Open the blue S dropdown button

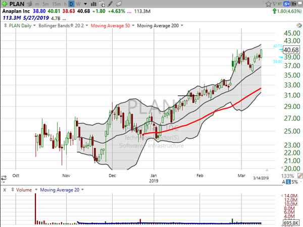(286, 4)
